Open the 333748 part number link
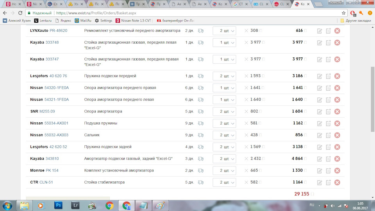 (x=52, y=42)
